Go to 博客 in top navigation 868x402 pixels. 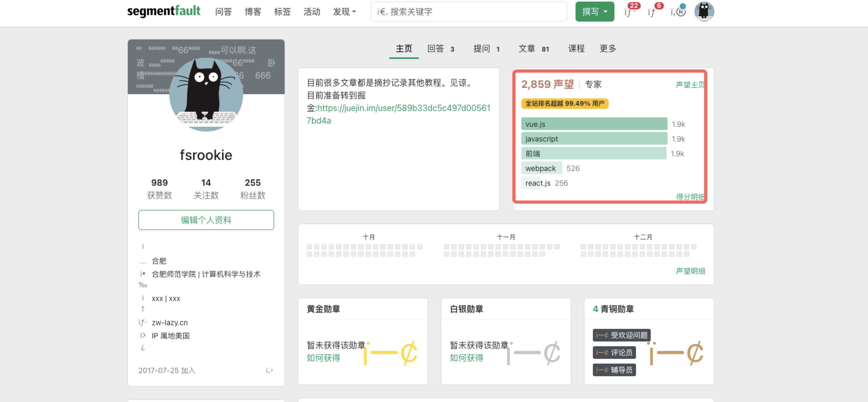253,12
